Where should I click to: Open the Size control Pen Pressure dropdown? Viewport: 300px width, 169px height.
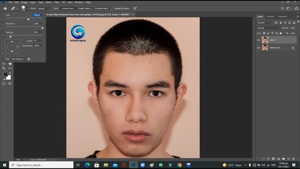(19, 59)
